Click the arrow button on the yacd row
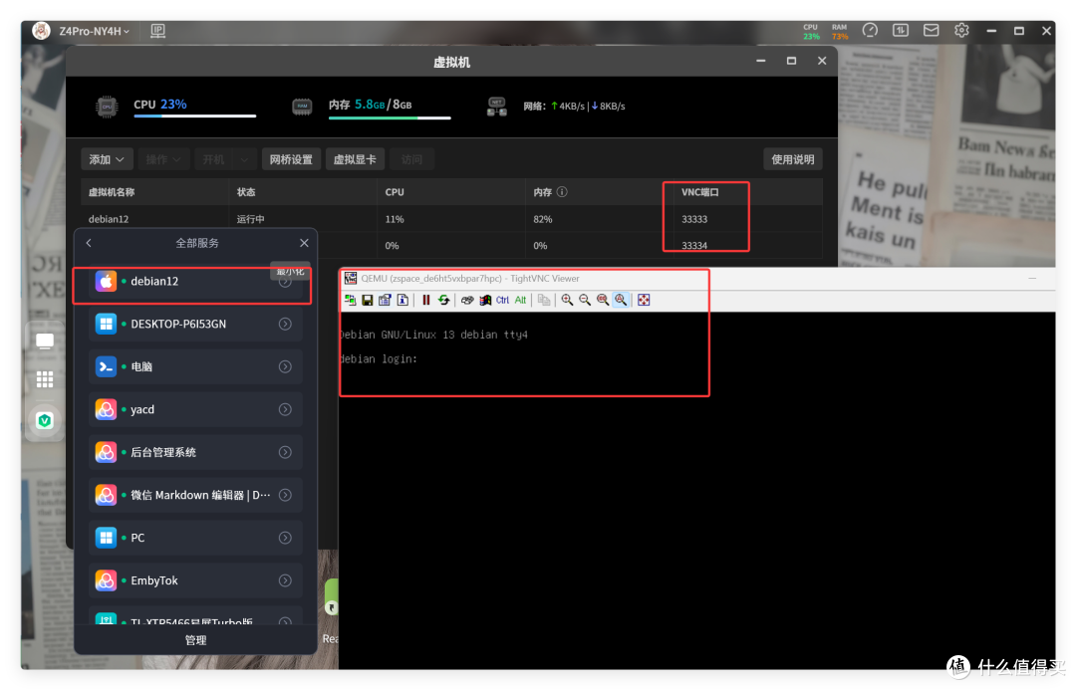 click(285, 409)
